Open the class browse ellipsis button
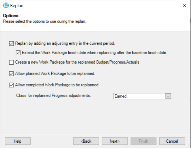Image resolution: width=191 pixels, height=148 pixels. 168,96
